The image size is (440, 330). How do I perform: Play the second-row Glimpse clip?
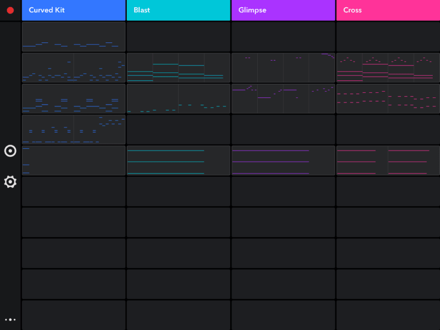pyautogui.click(x=283, y=67)
